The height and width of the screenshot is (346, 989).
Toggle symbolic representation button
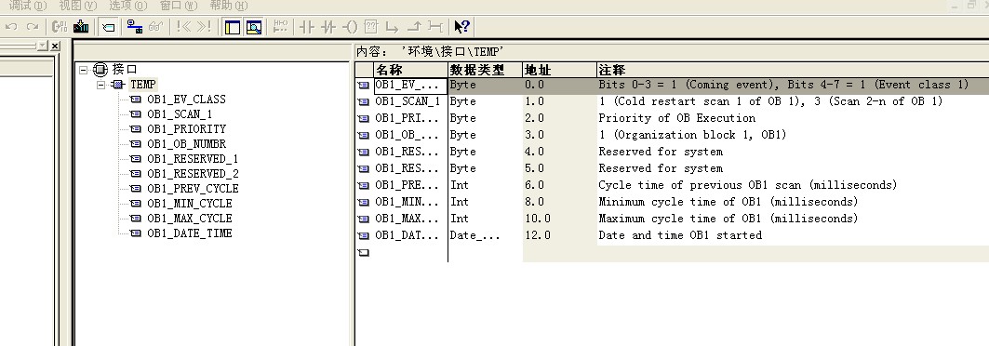pyautogui.click(x=109, y=26)
